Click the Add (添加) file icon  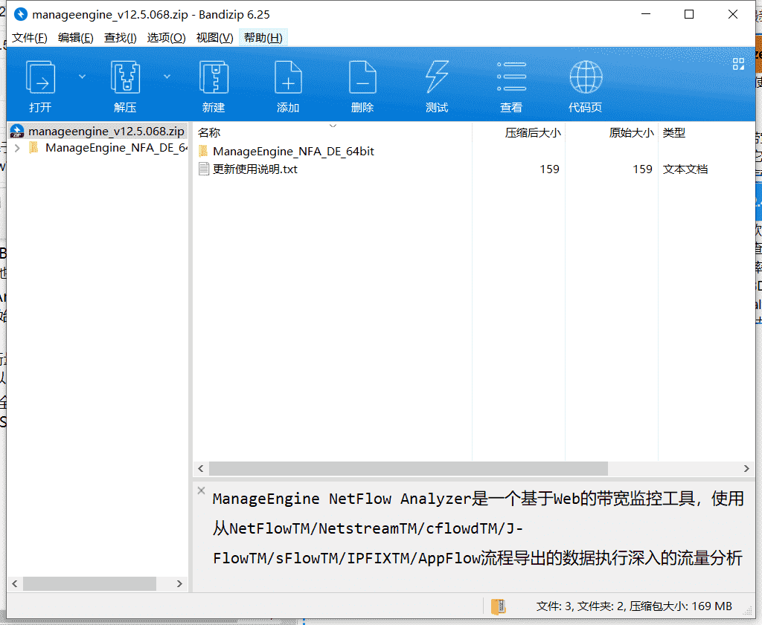[288, 77]
